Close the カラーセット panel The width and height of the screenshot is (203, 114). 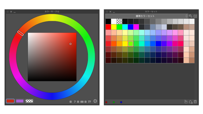[110, 12]
